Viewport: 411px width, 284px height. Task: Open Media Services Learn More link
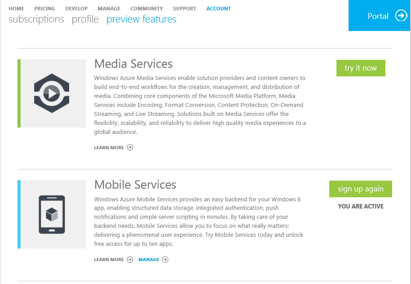pos(109,148)
